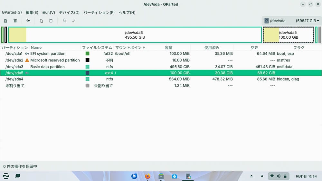Image resolution: width=322 pixels, height=181 pixels.
Task: Click the copy partition toolbar icon
Action: [41, 21]
